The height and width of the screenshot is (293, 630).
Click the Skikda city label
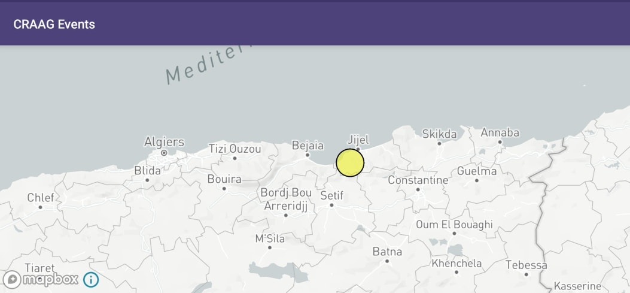(439, 134)
